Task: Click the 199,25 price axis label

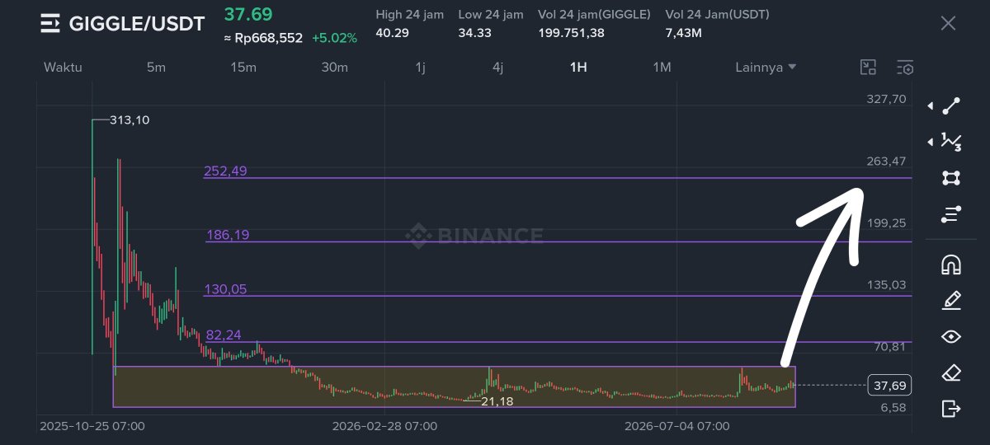Action: click(886, 222)
